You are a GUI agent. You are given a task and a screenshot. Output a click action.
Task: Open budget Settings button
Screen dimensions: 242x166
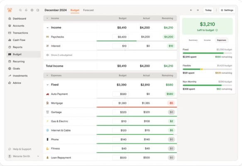tap(227, 10)
